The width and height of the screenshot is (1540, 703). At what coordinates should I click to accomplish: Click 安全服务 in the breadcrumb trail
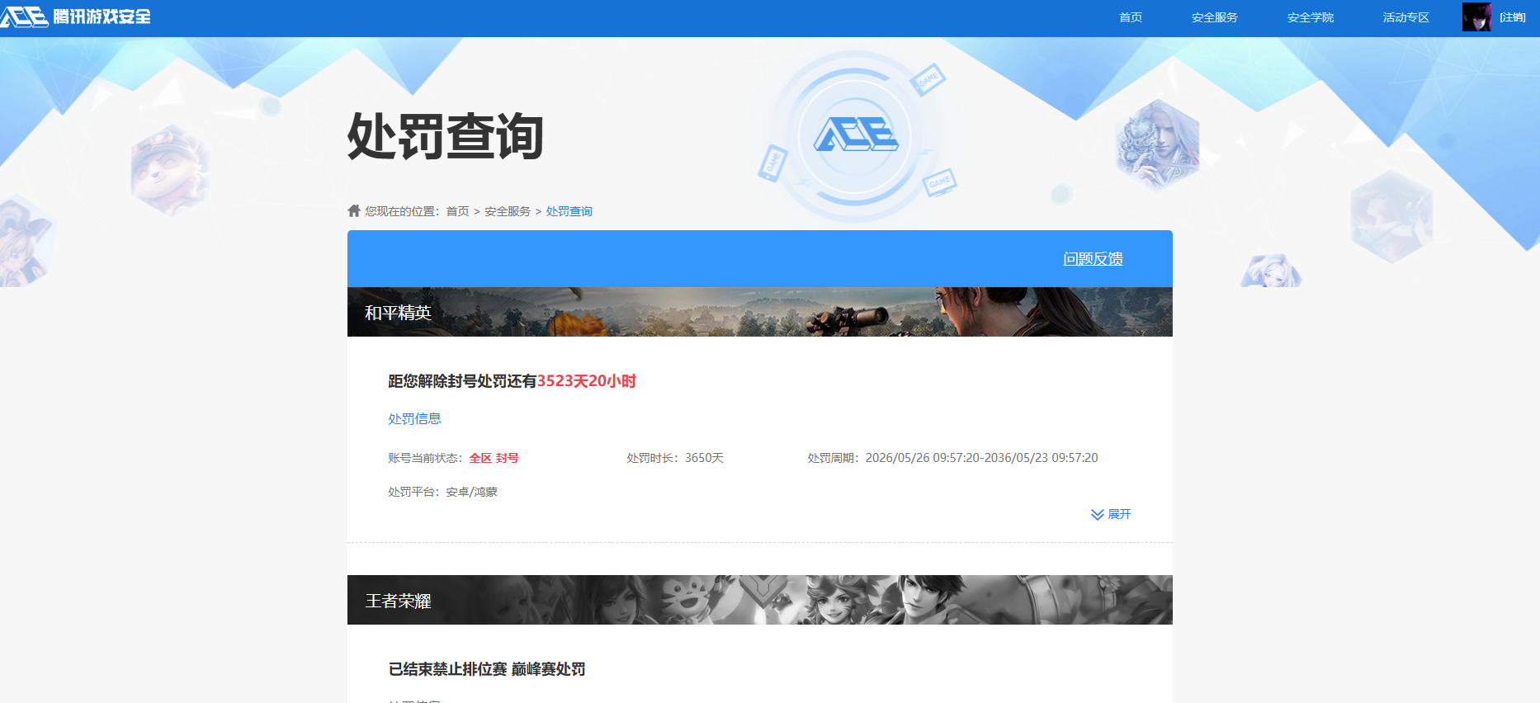(508, 211)
